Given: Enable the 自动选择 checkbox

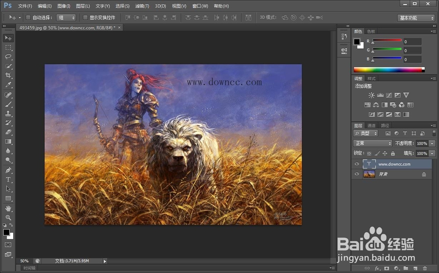Looking at the screenshot, I should tap(28, 18).
